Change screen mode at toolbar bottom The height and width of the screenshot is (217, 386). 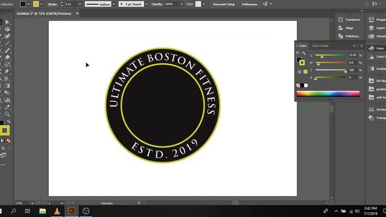[x=3, y=156]
